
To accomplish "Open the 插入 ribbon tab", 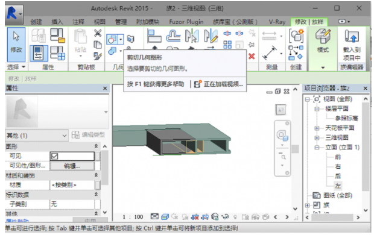I will pyautogui.click(x=57, y=22).
